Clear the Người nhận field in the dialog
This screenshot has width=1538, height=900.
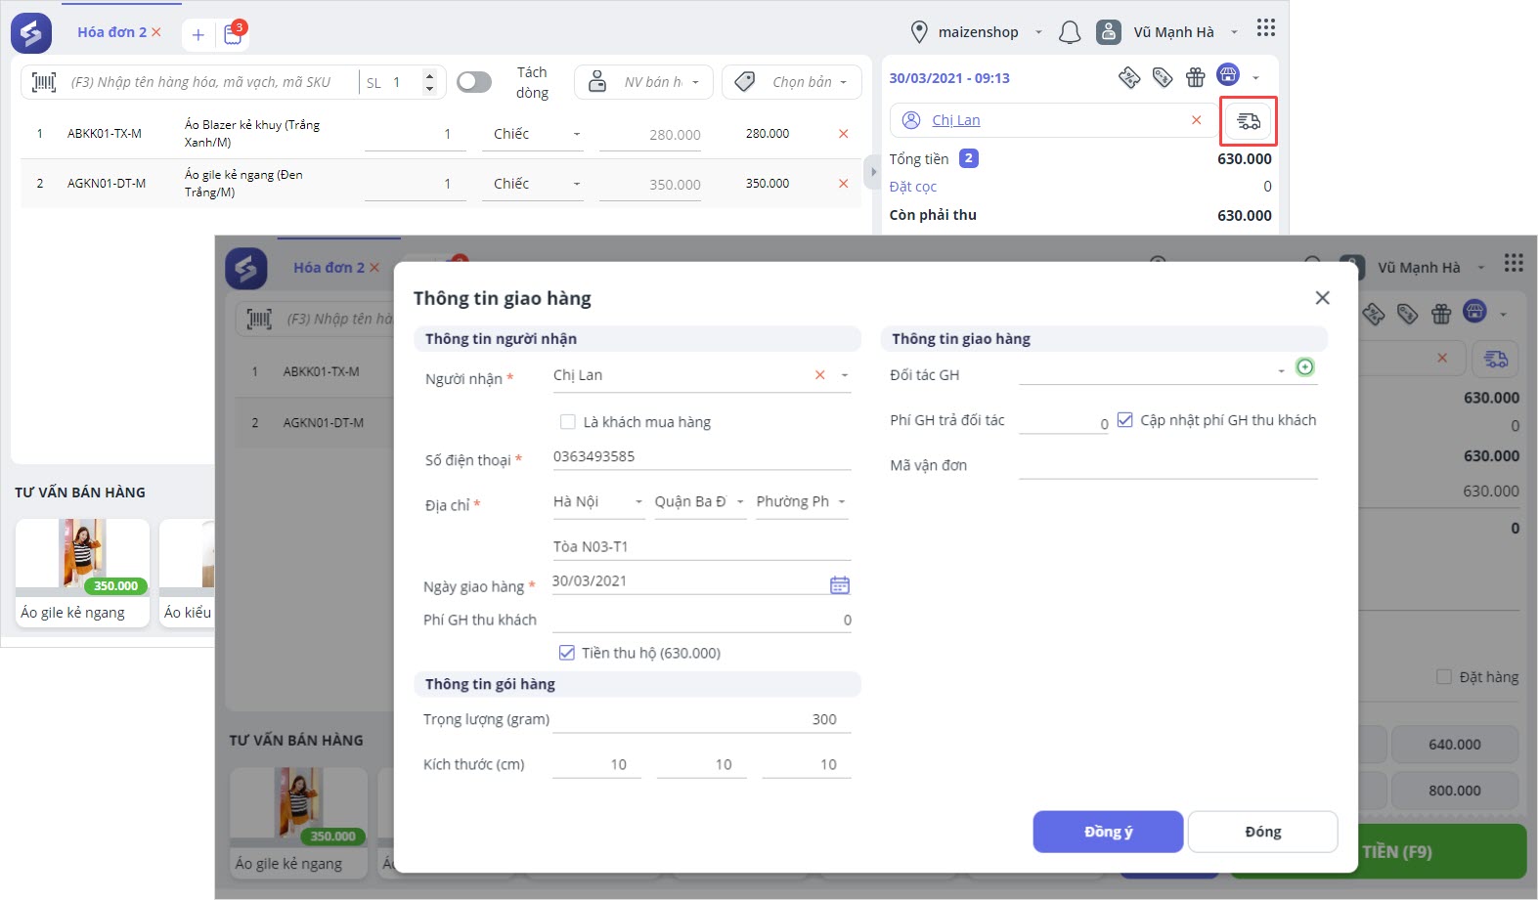819,375
